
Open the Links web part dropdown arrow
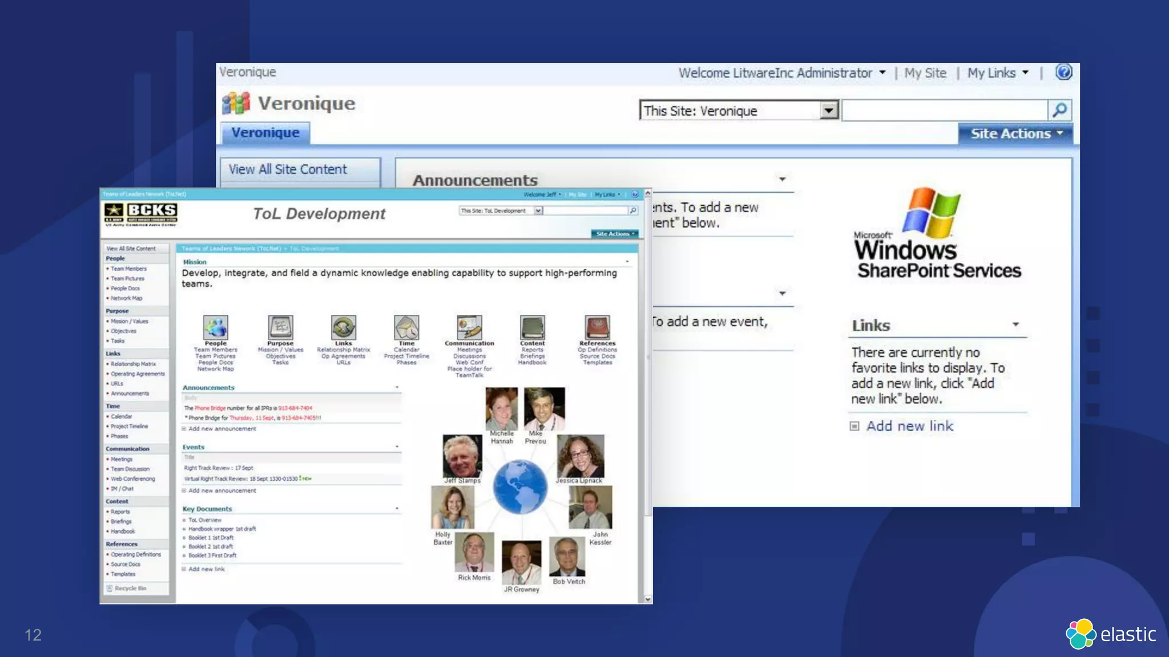(1015, 325)
